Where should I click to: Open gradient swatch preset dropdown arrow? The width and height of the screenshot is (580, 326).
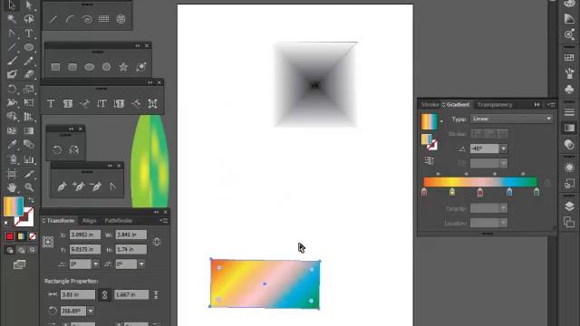[x=441, y=121]
